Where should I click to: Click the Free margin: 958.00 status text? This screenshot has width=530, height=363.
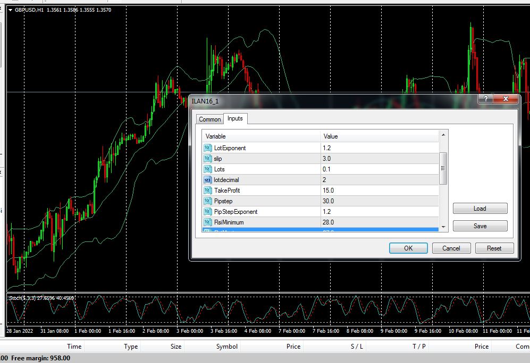tap(40, 358)
